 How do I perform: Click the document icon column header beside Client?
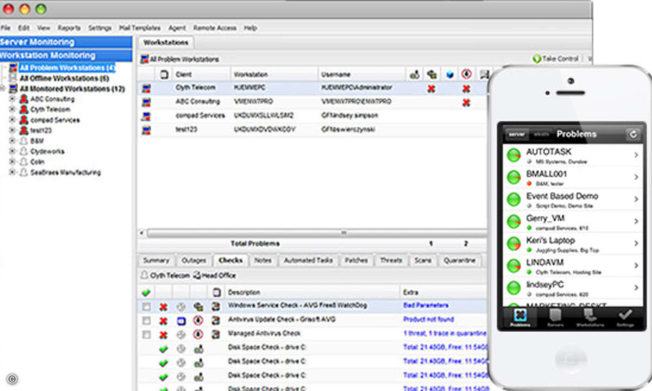165,74
